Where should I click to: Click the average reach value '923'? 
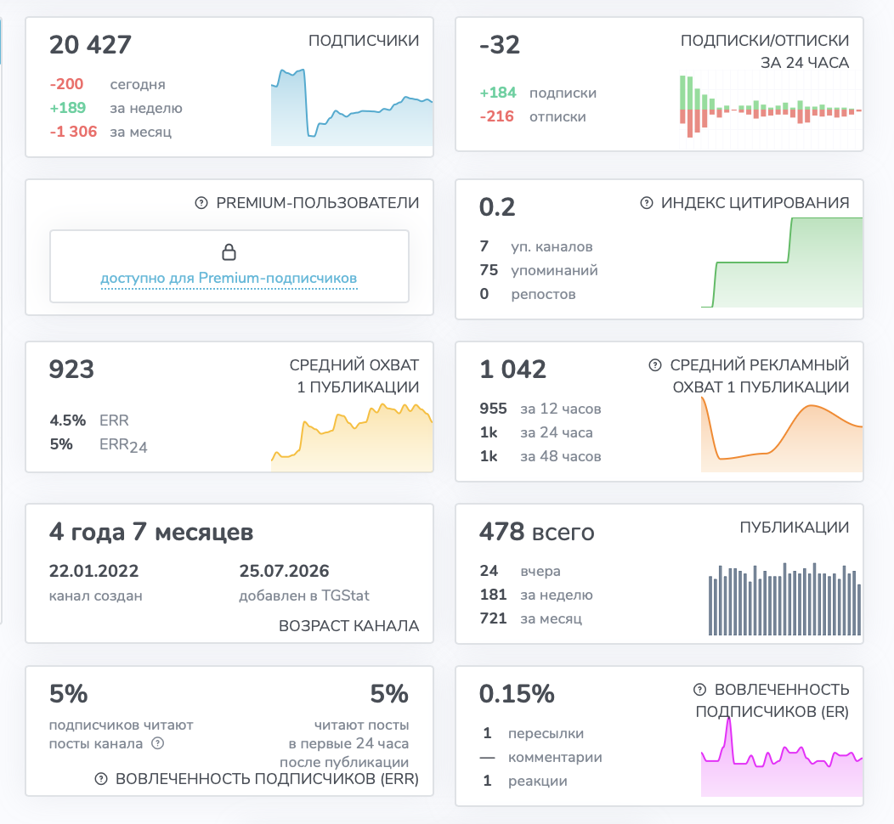pos(71,370)
